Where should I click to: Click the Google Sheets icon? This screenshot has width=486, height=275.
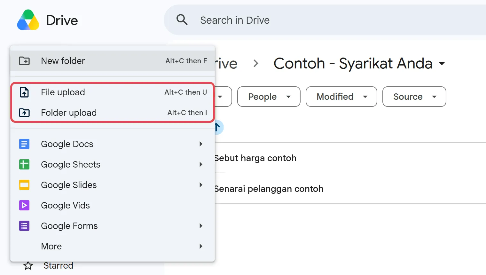(24, 164)
